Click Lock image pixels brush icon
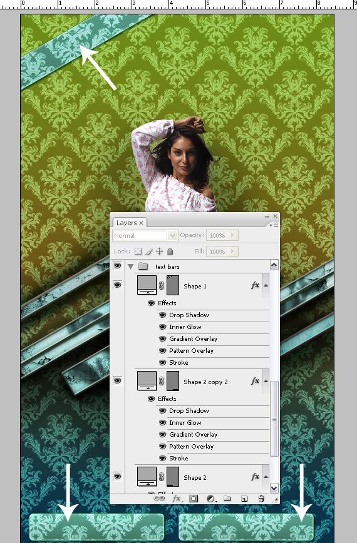Screen dimensions: 357x543 coord(149,251)
